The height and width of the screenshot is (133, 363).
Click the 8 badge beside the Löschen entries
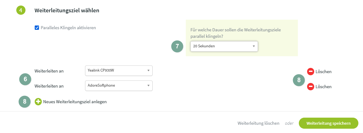[299, 80]
